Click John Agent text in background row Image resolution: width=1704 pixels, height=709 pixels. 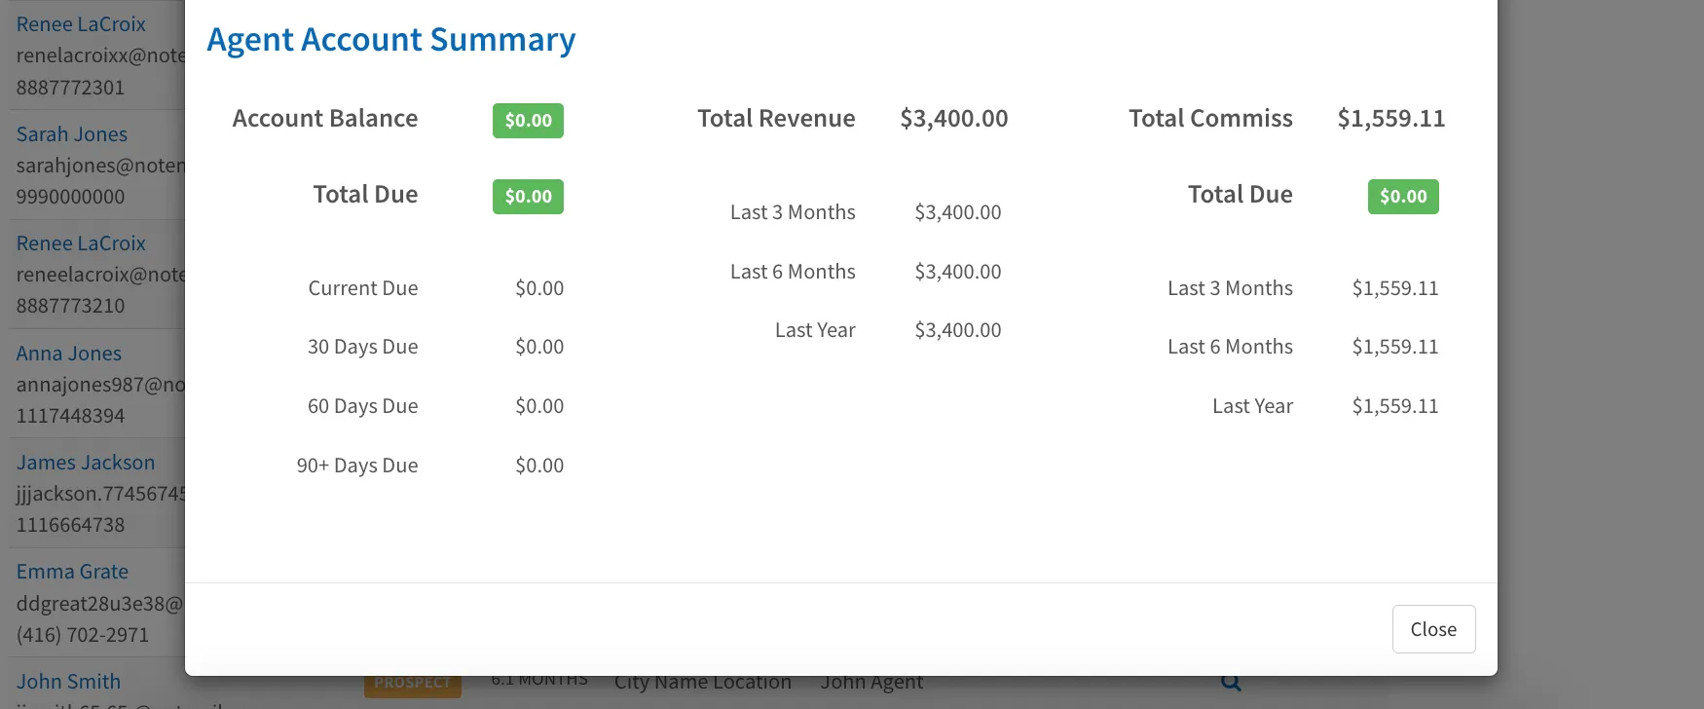click(x=871, y=683)
